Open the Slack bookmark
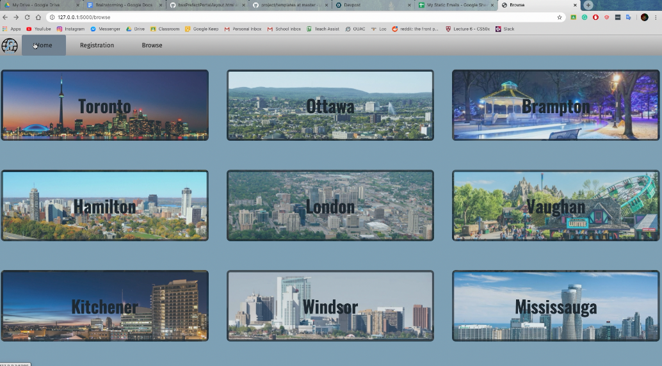This screenshot has width=662, height=366. (x=505, y=29)
